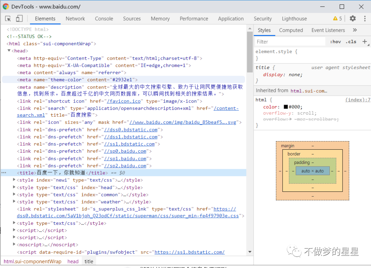Select the meta theme-color row
This screenshot has height=268, width=371.
(124, 80)
